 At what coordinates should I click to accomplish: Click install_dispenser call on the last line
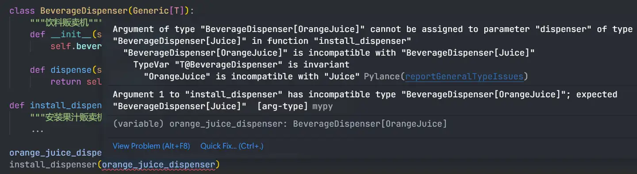(53, 165)
